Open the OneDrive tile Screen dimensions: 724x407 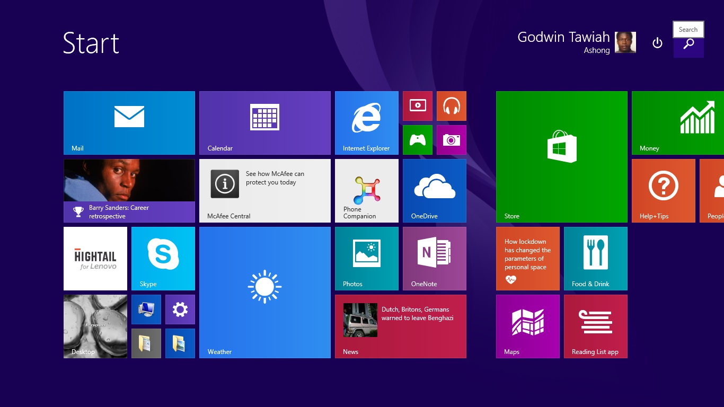point(435,191)
